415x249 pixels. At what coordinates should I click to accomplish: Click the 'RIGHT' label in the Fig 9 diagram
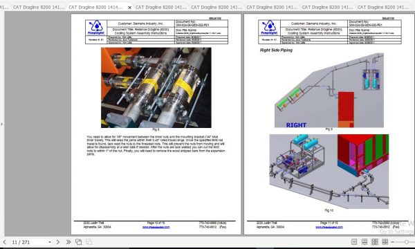pos(296,125)
